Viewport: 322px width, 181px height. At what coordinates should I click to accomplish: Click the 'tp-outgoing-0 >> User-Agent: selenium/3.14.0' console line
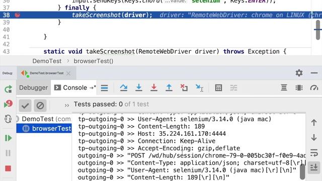[175, 119]
